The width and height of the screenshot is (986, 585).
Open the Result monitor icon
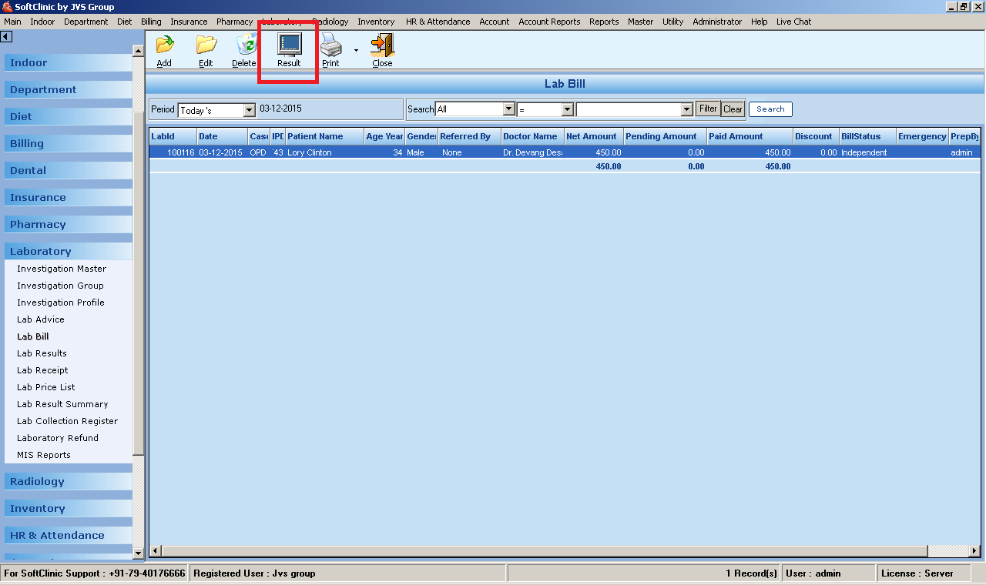289,46
